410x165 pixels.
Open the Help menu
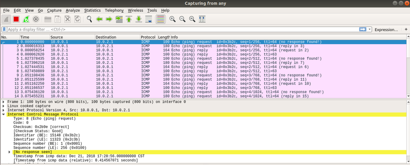(x=165, y=10)
